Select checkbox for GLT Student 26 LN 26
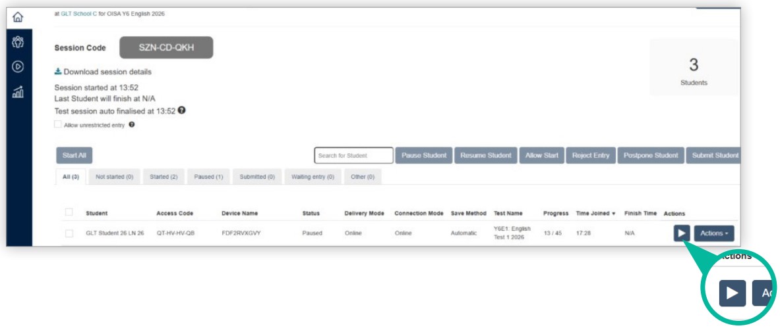The image size is (780, 334). tap(69, 233)
